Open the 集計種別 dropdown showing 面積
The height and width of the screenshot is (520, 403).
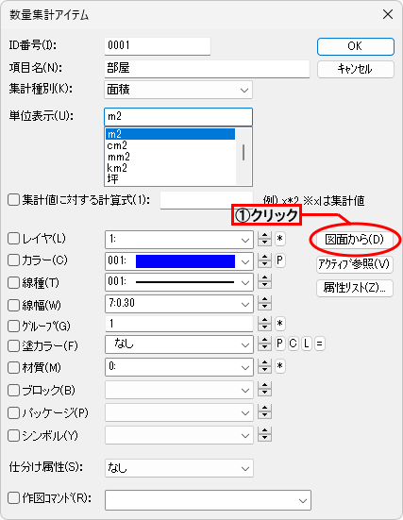point(178,90)
